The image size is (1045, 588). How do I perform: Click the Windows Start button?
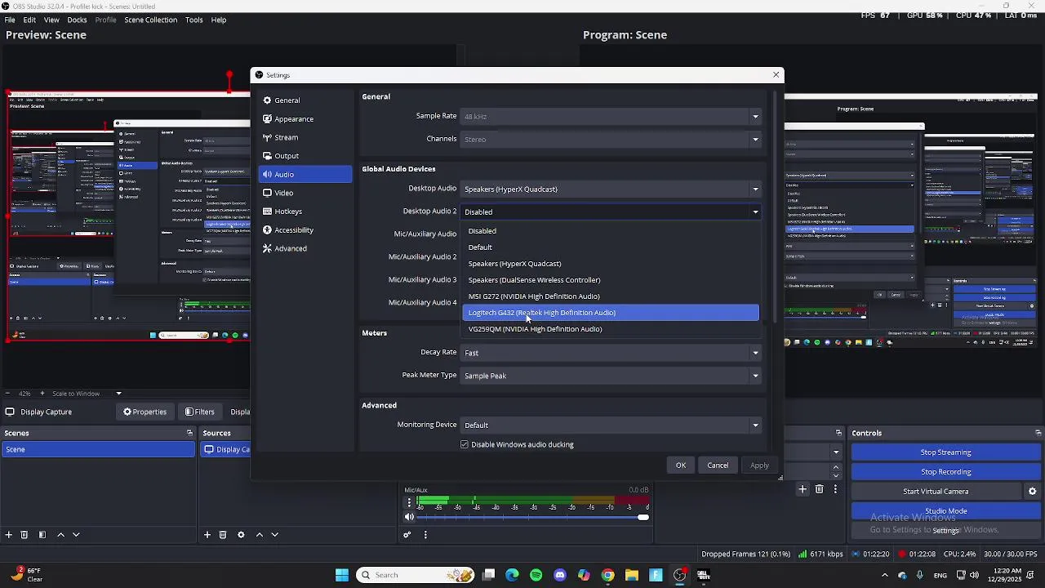[x=342, y=575]
